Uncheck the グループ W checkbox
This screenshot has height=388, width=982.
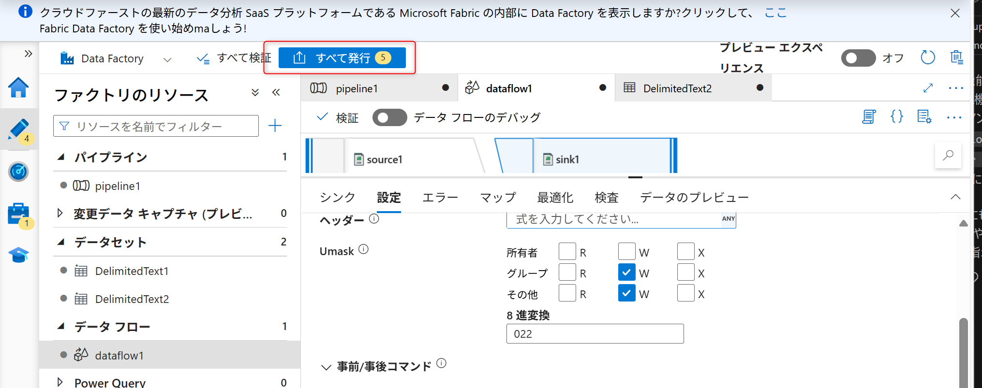[x=626, y=273]
